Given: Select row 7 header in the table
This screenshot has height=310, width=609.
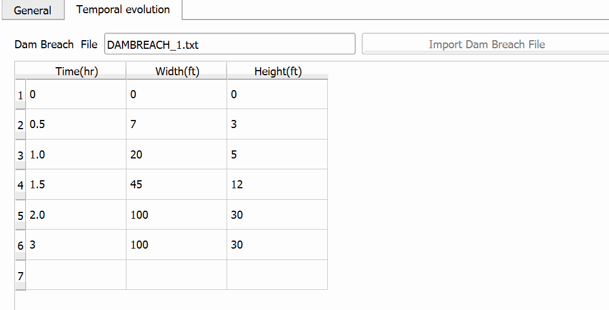Looking at the screenshot, I should (20, 276).
